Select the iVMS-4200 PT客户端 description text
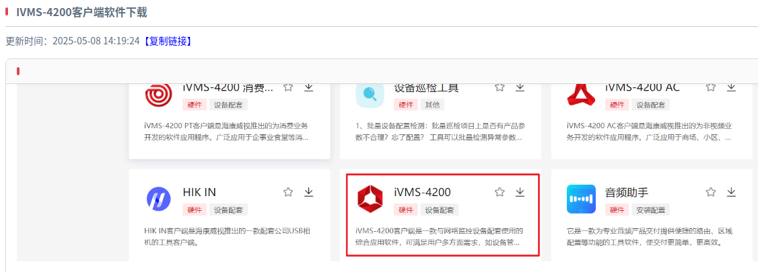Viewport: 758px width, 272px height. coord(227,131)
